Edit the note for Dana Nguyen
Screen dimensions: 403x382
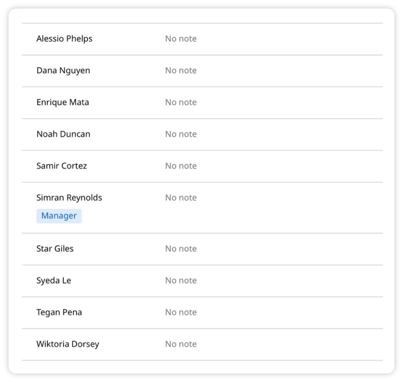pyautogui.click(x=181, y=71)
